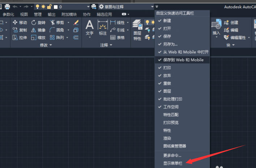
Task: Click the white layer color swatch
Action: click(56, 7)
